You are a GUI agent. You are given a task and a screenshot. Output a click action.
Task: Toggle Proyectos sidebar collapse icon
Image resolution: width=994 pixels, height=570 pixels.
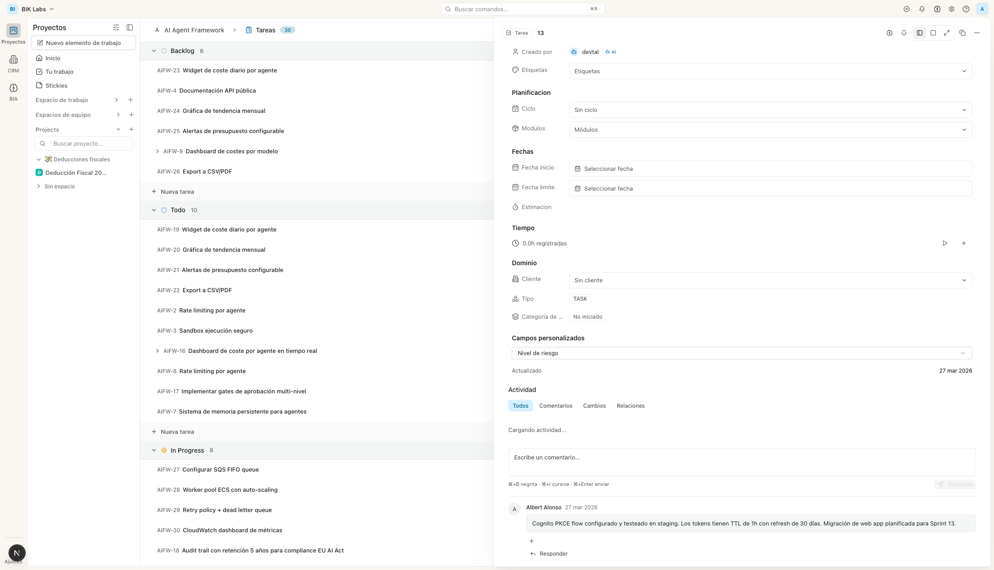coord(130,27)
